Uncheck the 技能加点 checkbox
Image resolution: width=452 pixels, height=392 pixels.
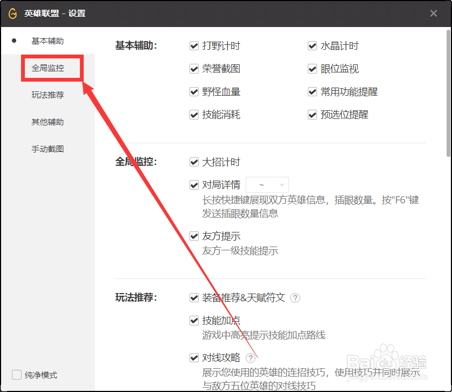(194, 321)
